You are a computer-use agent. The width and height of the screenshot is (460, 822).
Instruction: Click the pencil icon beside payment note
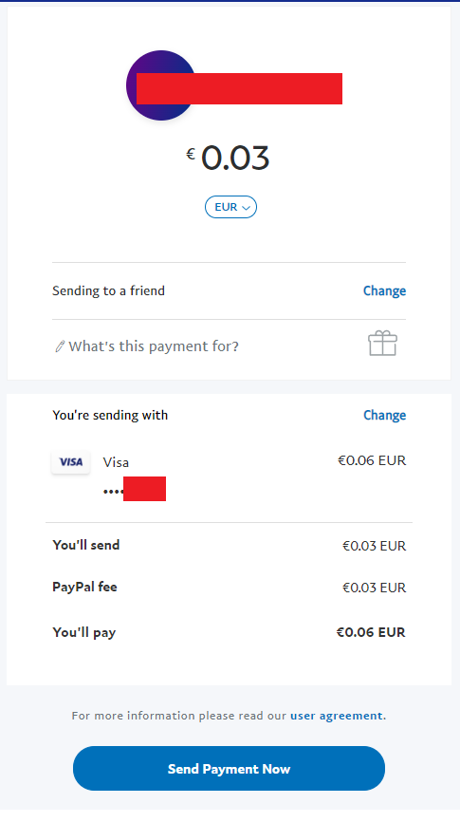(60, 346)
